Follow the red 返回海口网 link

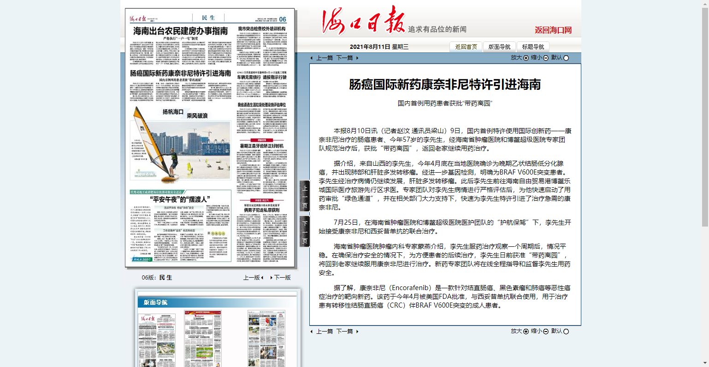tap(553, 30)
